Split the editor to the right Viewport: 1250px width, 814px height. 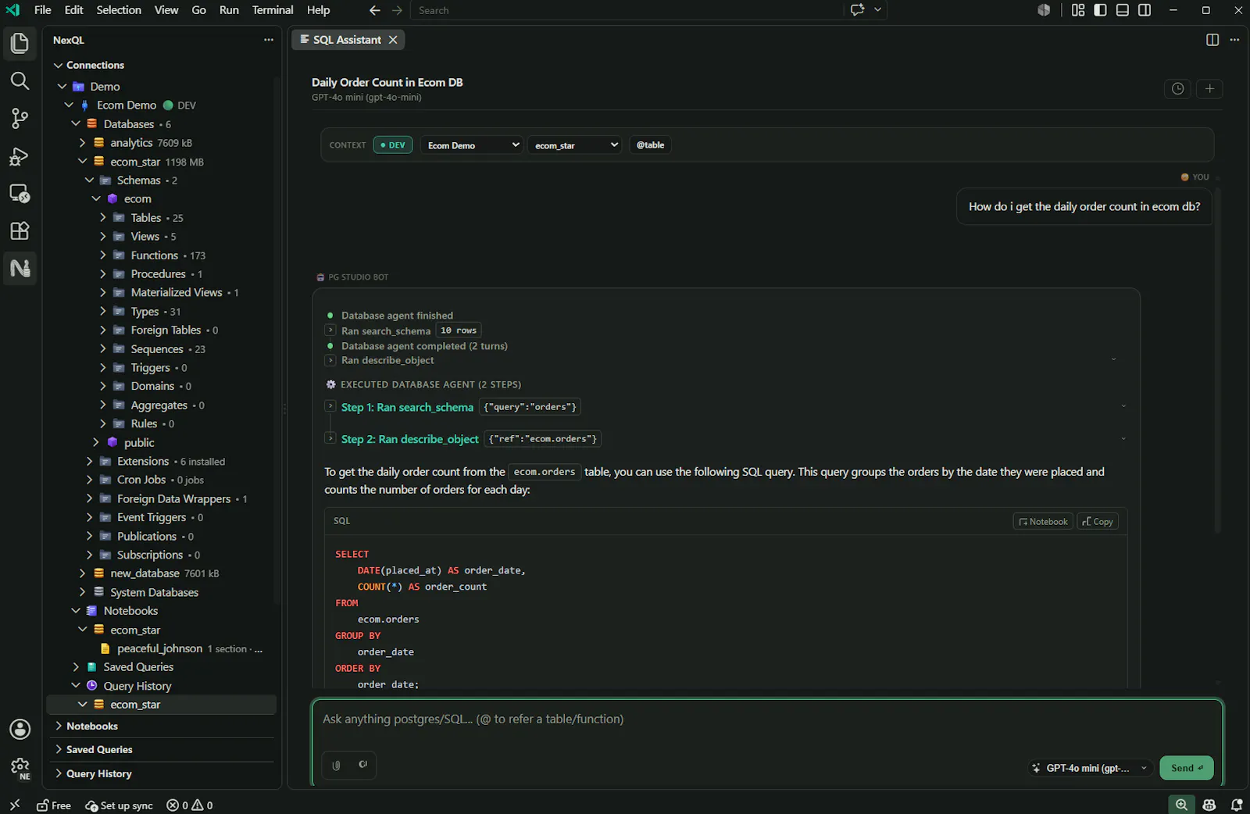click(x=1212, y=40)
